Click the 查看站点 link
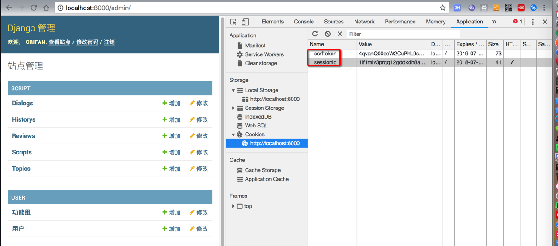Screen dimensions: 558x246 pyautogui.click(x=59, y=42)
